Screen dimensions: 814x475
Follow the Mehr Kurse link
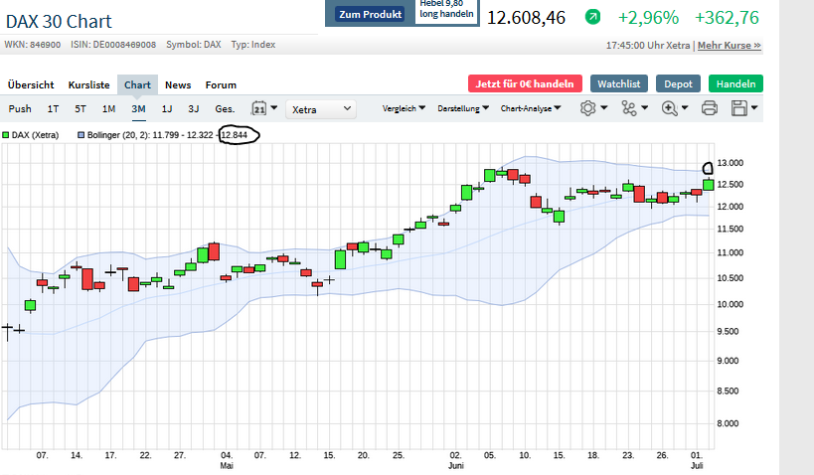click(x=729, y=45)
